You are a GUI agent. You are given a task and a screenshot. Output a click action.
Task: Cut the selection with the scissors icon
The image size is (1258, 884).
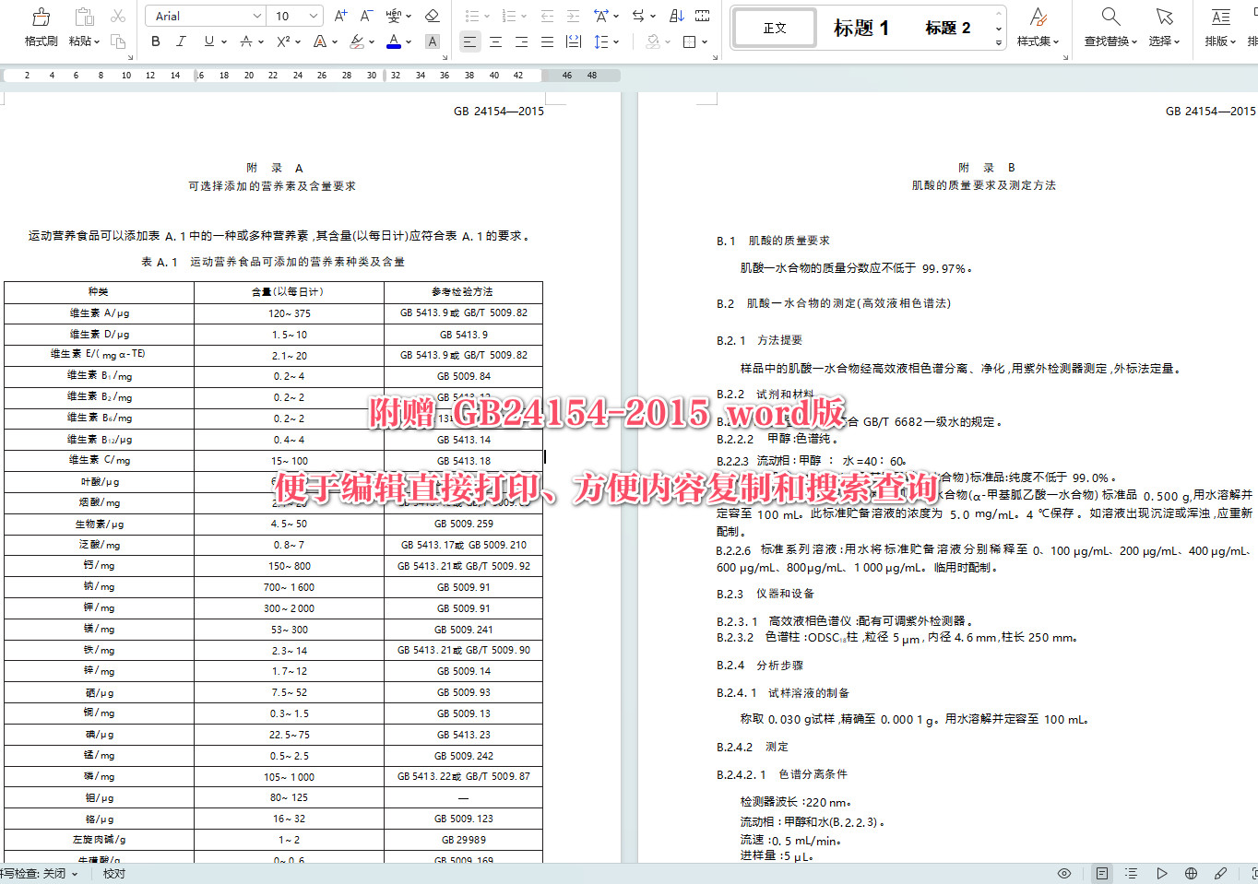pos(116,16)
